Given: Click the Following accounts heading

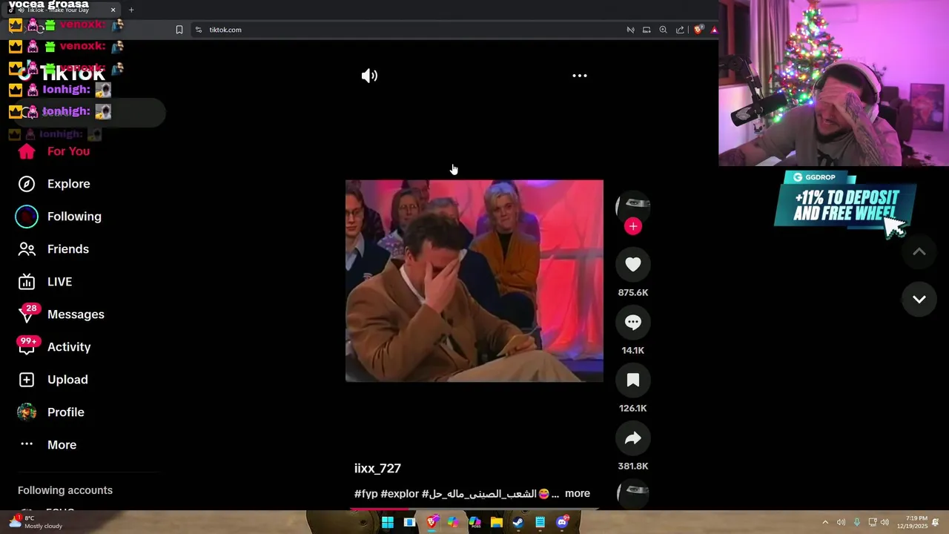Looking at the screenshot, I should point(65,490).
